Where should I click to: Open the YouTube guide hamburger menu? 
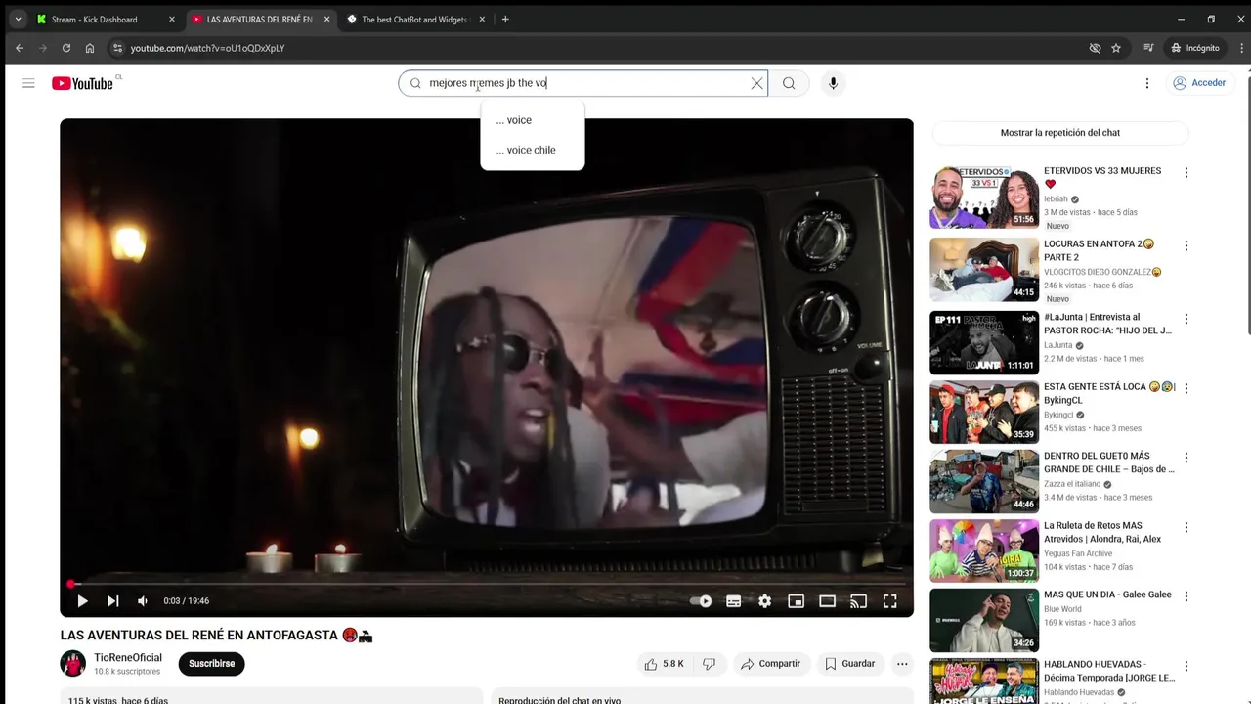point(28,83)
